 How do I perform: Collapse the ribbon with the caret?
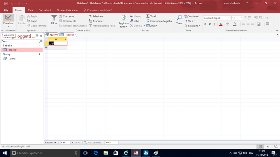[x=277, y=31]
